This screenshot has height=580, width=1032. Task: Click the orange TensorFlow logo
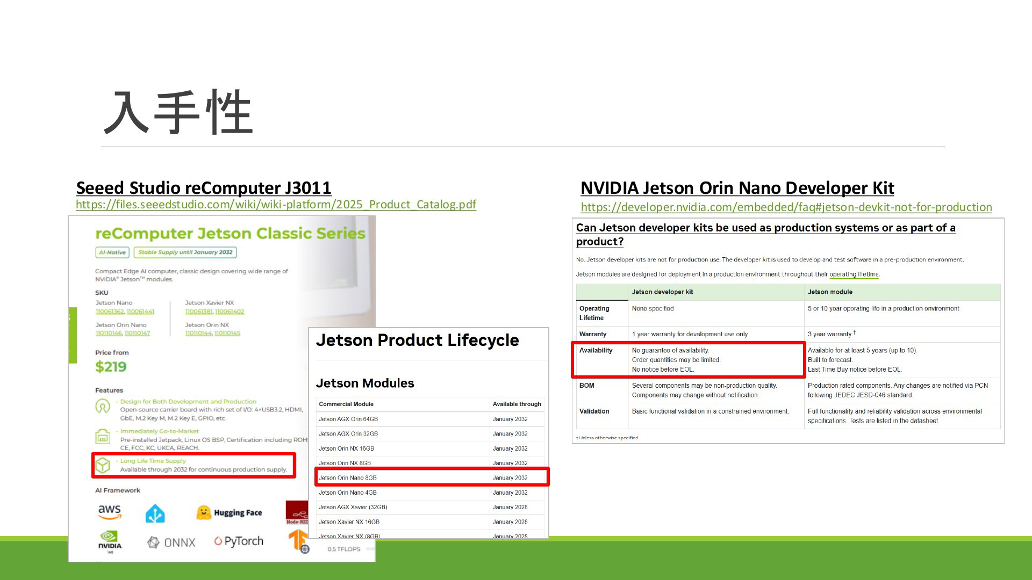[x=298, y=540]
